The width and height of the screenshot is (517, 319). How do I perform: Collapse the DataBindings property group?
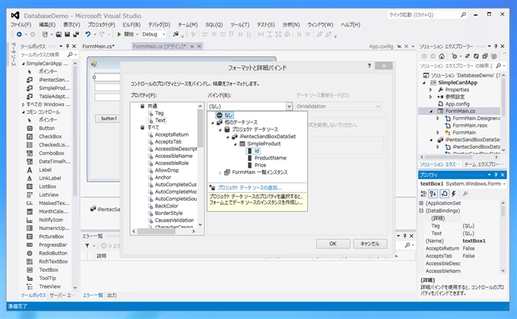coord(421,210)
